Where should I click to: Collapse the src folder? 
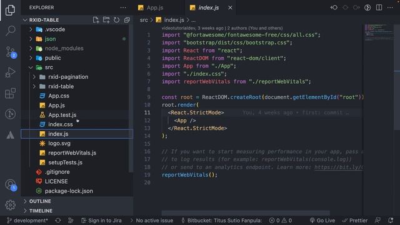[x=31, y=67]
